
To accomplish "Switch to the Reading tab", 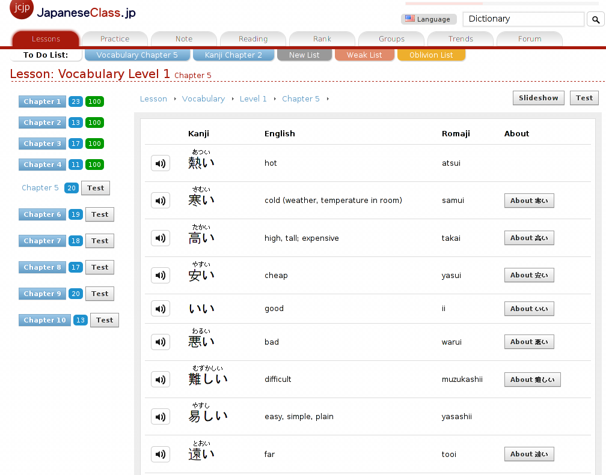I will (x=253, y=39).
